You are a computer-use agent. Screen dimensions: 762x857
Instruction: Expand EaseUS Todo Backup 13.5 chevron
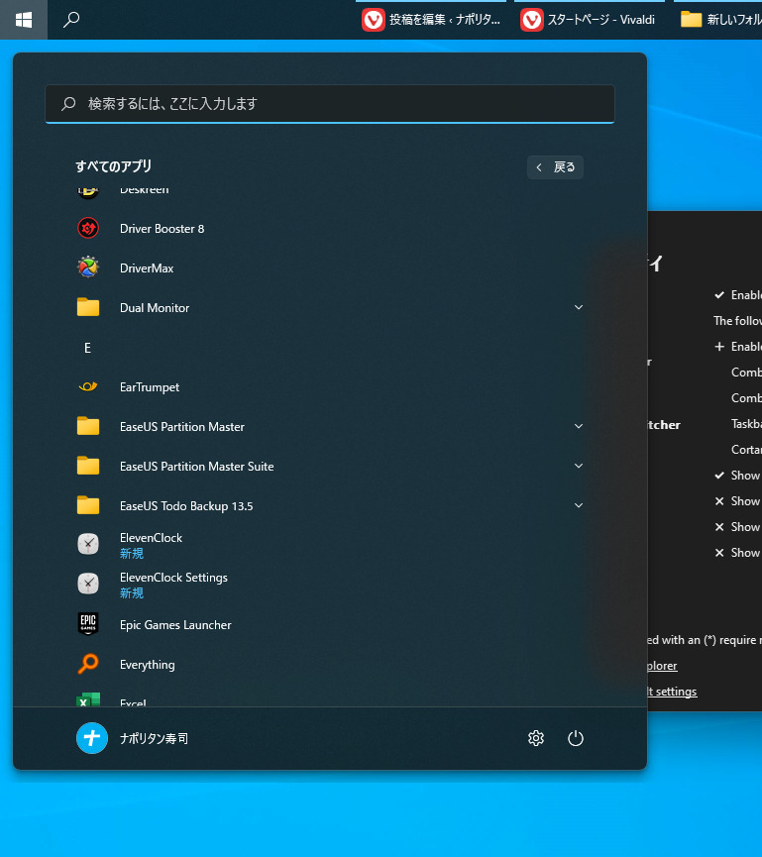pos(579,505)
